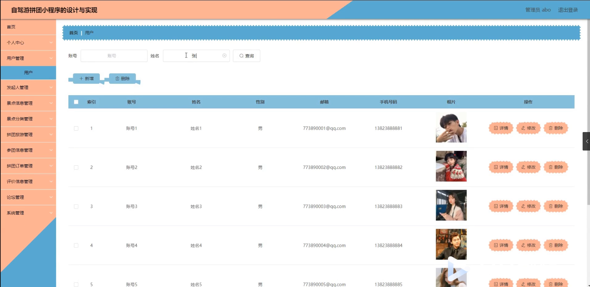Check the row checkbox for 账号2

[x=76, y=167]
